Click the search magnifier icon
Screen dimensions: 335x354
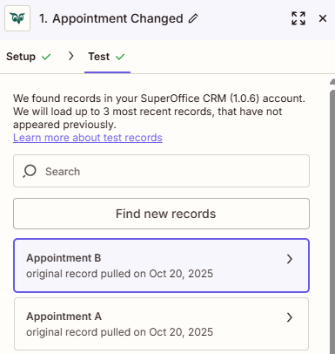point(30,171)
